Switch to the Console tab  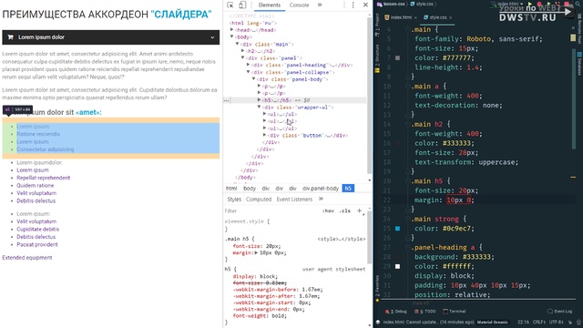pyautogui.click(x=299, y=5)
